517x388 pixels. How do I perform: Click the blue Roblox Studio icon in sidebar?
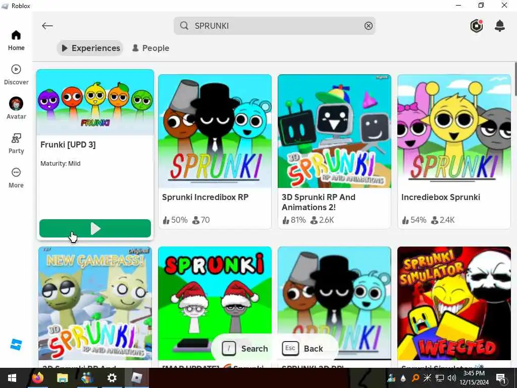point(16,345)
